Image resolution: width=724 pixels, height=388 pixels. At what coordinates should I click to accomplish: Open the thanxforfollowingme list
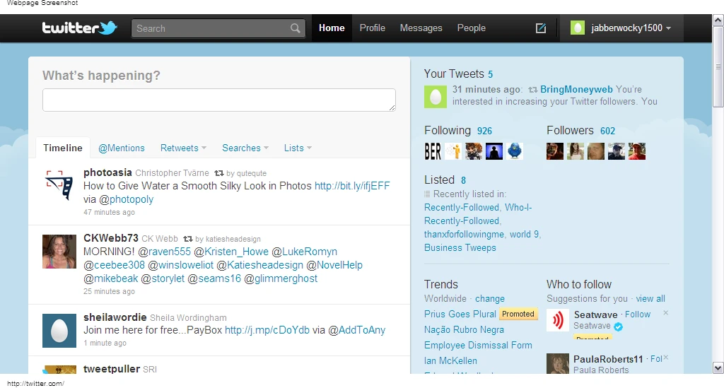pos(464,235)
